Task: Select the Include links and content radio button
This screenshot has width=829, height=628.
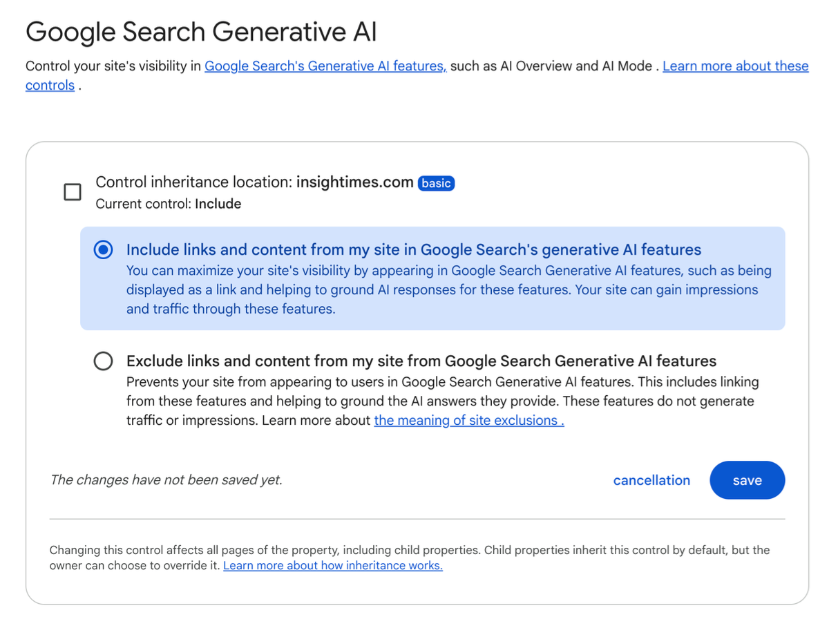Action: pyautogui.click(x=103, y=250)
